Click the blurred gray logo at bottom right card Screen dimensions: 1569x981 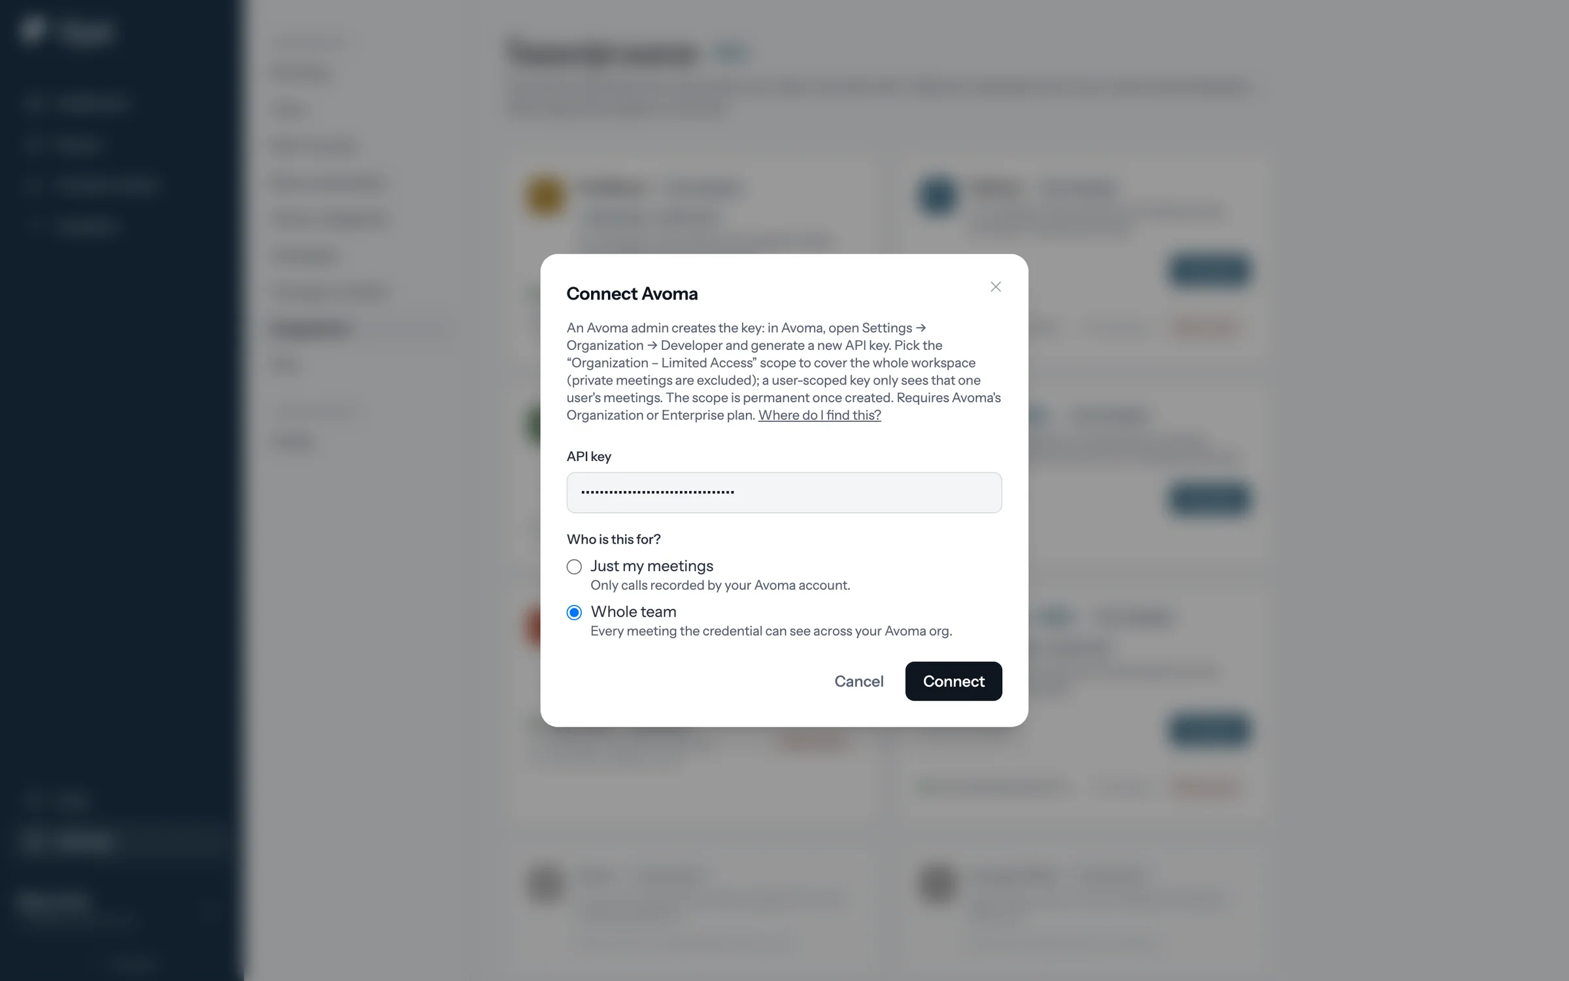point(937,884)
